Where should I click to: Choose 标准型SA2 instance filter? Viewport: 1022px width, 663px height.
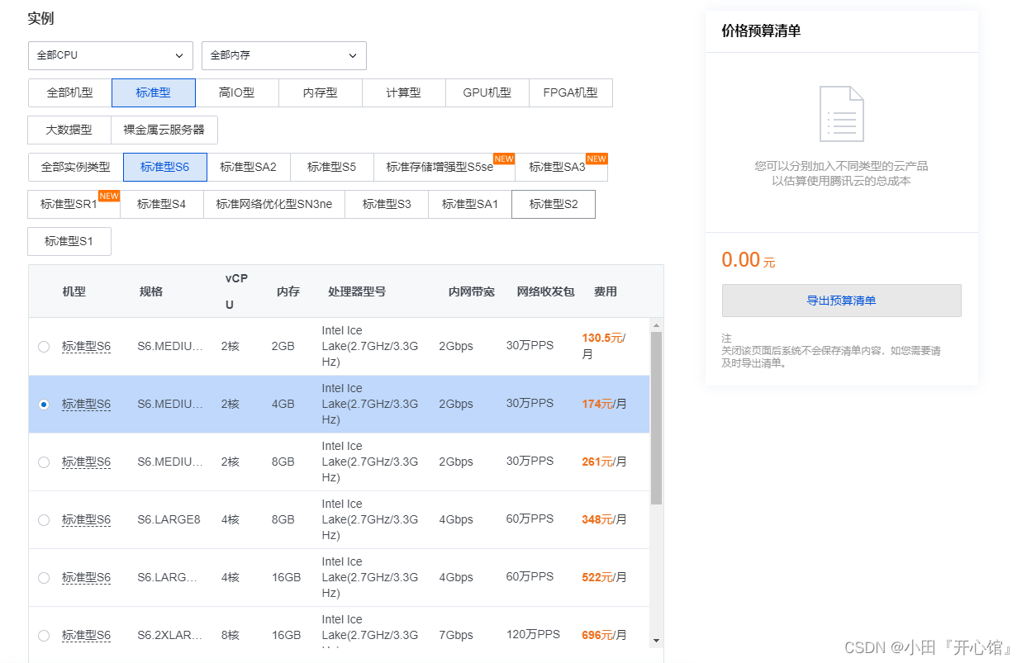249,167
